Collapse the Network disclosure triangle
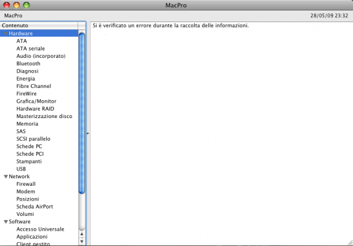This screenshot has width=353, height=246. tap(6, 177)
